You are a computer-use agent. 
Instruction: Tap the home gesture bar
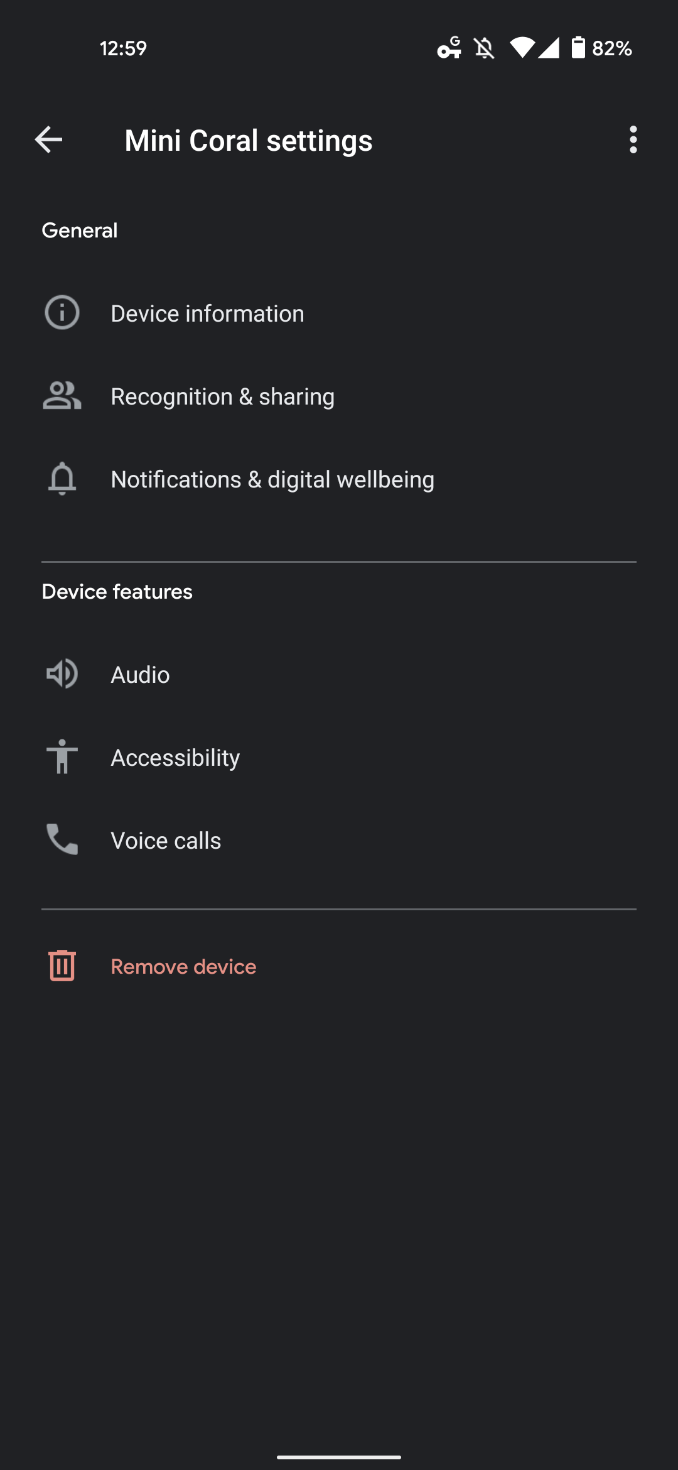(339, 1457)
